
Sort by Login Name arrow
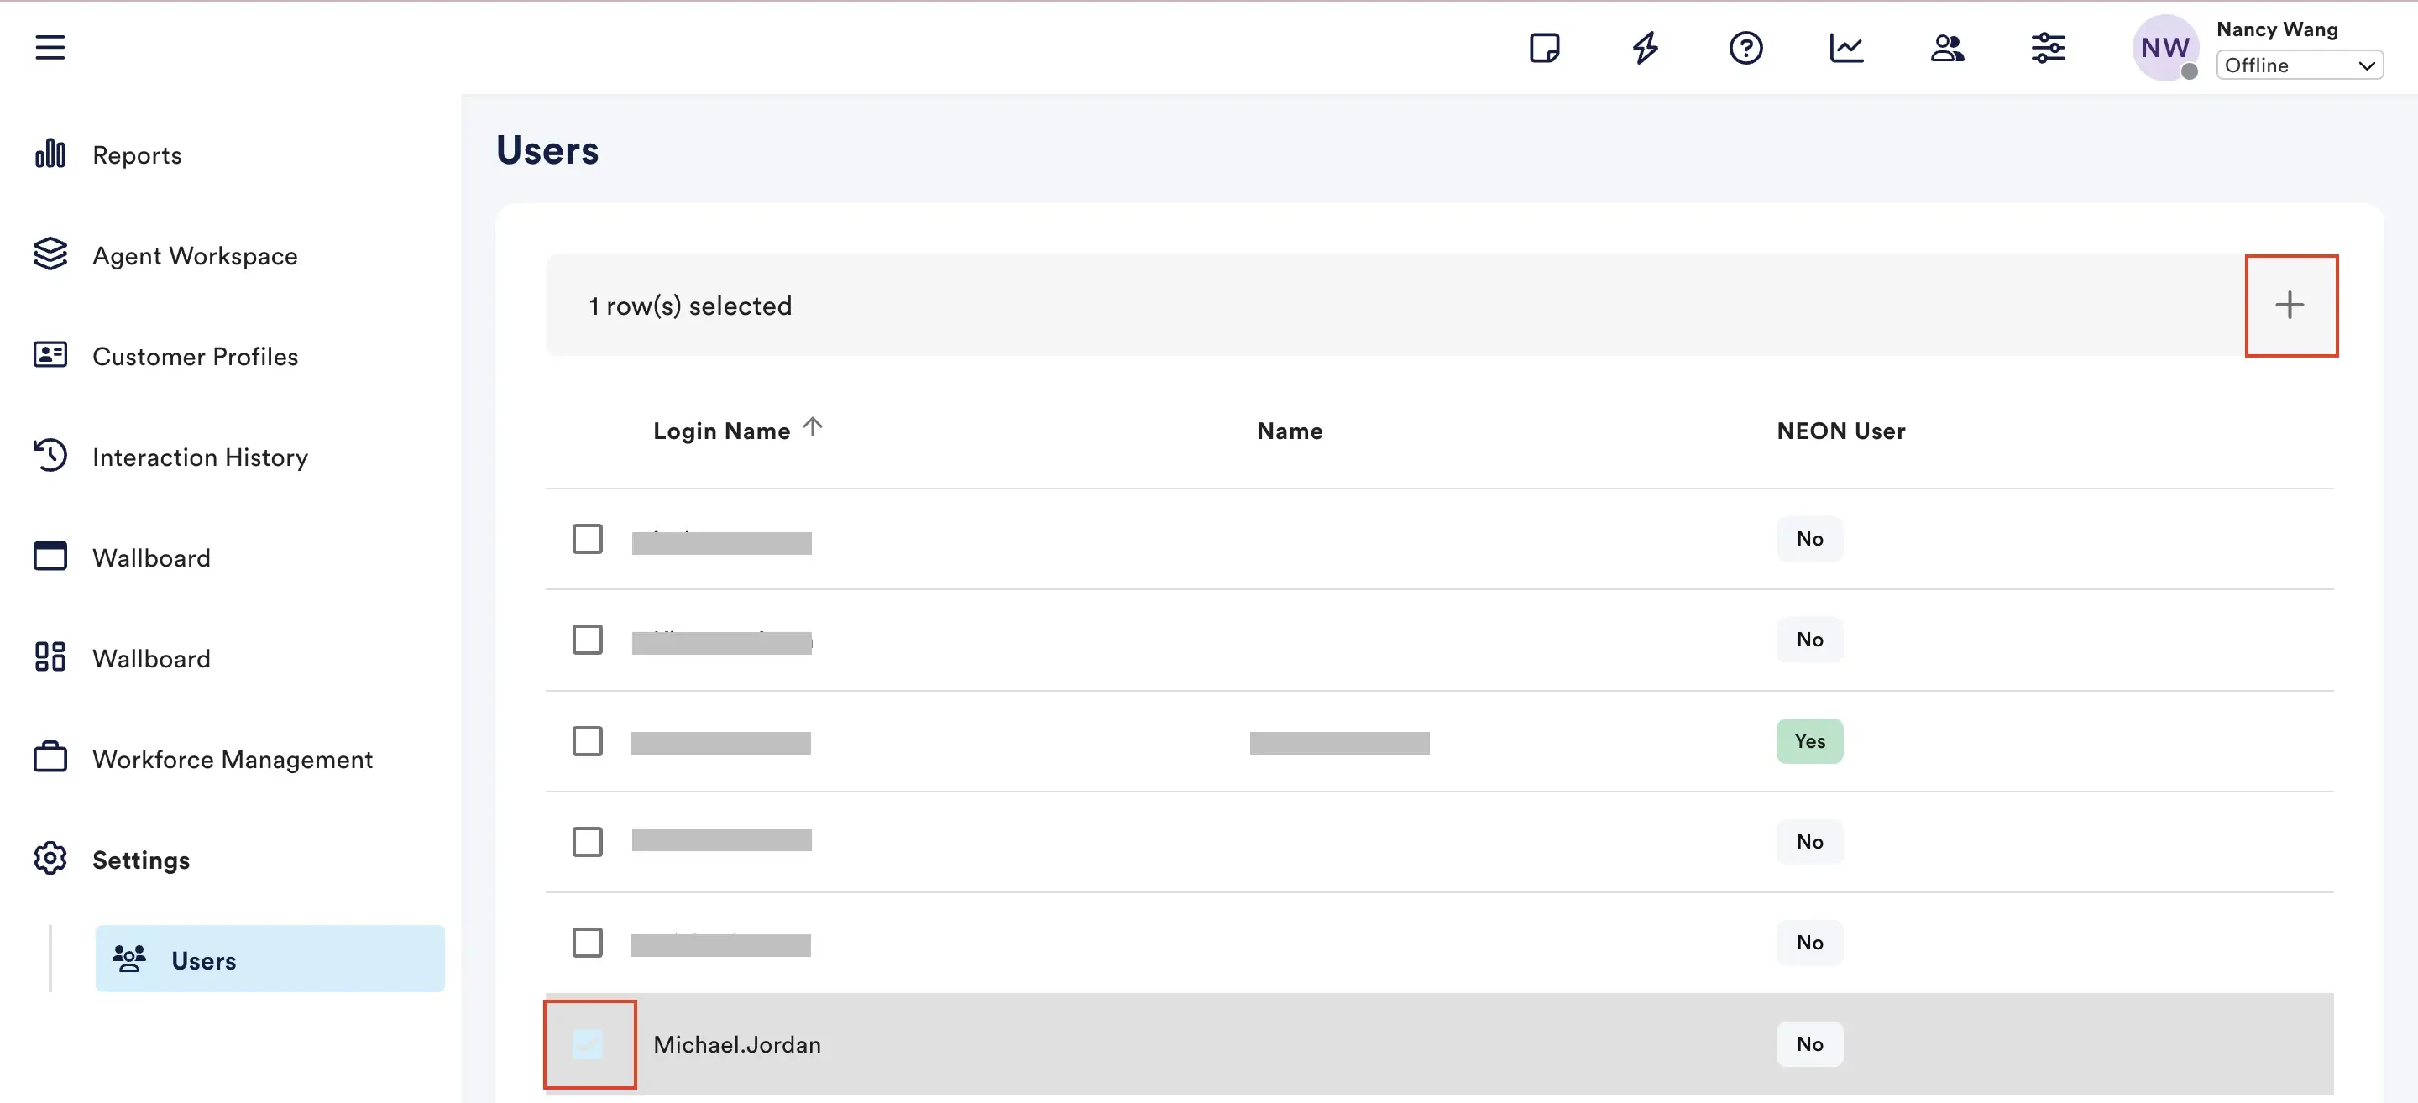click(x=813, y=428)
